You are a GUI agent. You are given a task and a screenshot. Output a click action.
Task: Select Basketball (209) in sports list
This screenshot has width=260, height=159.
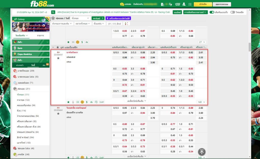click(x=31, y=71)
